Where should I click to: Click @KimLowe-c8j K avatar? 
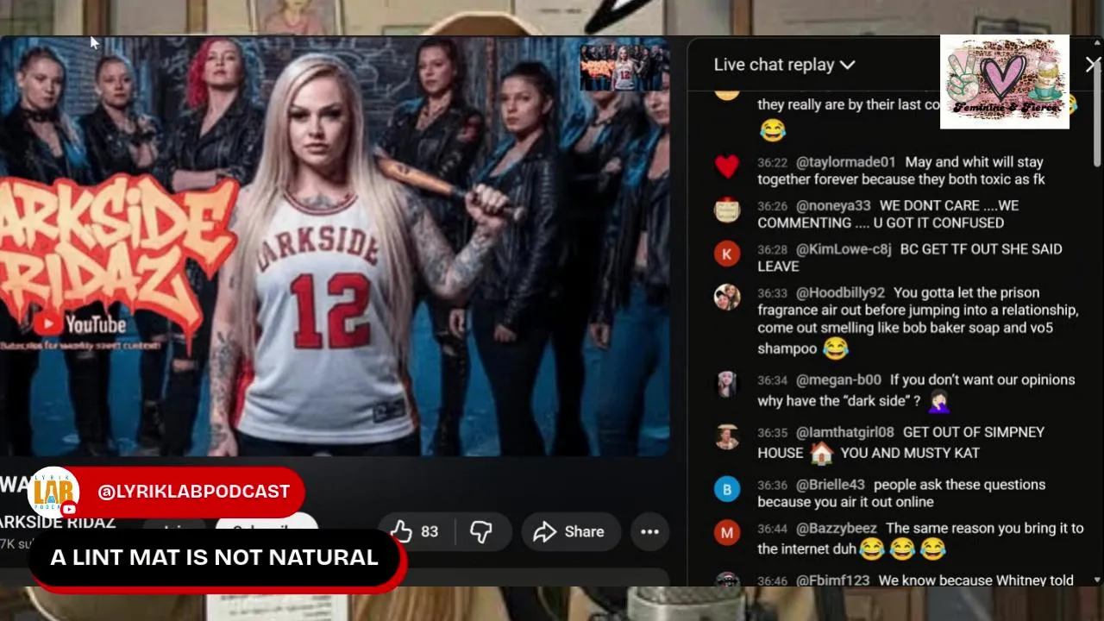[x=727, y=254]
